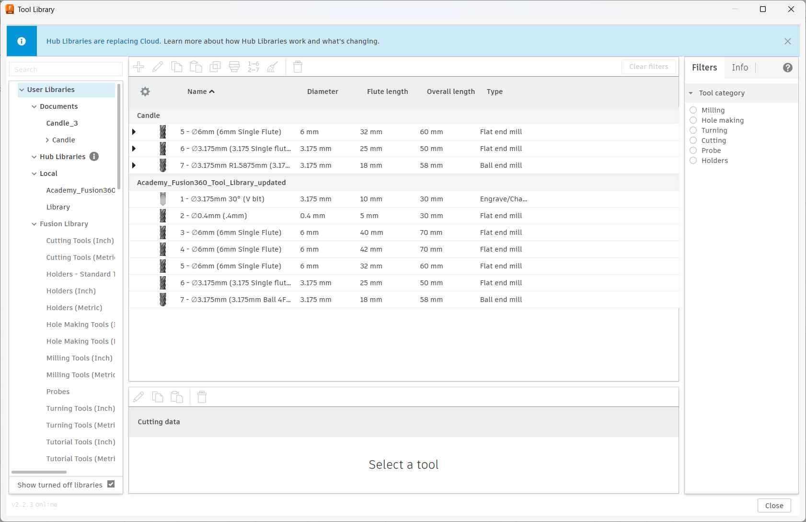Toggle Show turned off libraries checkbox
This screenshot has height=522, width=806.
click(111, 484)
